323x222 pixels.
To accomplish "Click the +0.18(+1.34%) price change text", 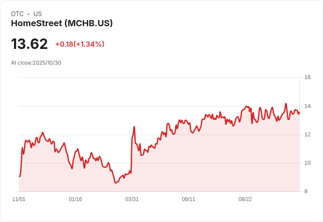I will tap(80, 44).
